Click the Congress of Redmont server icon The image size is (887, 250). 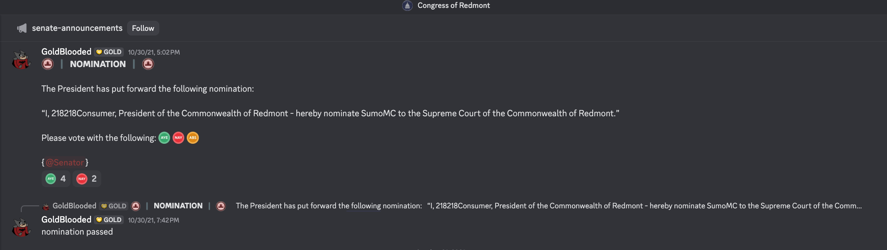click(x=407, y=5)
